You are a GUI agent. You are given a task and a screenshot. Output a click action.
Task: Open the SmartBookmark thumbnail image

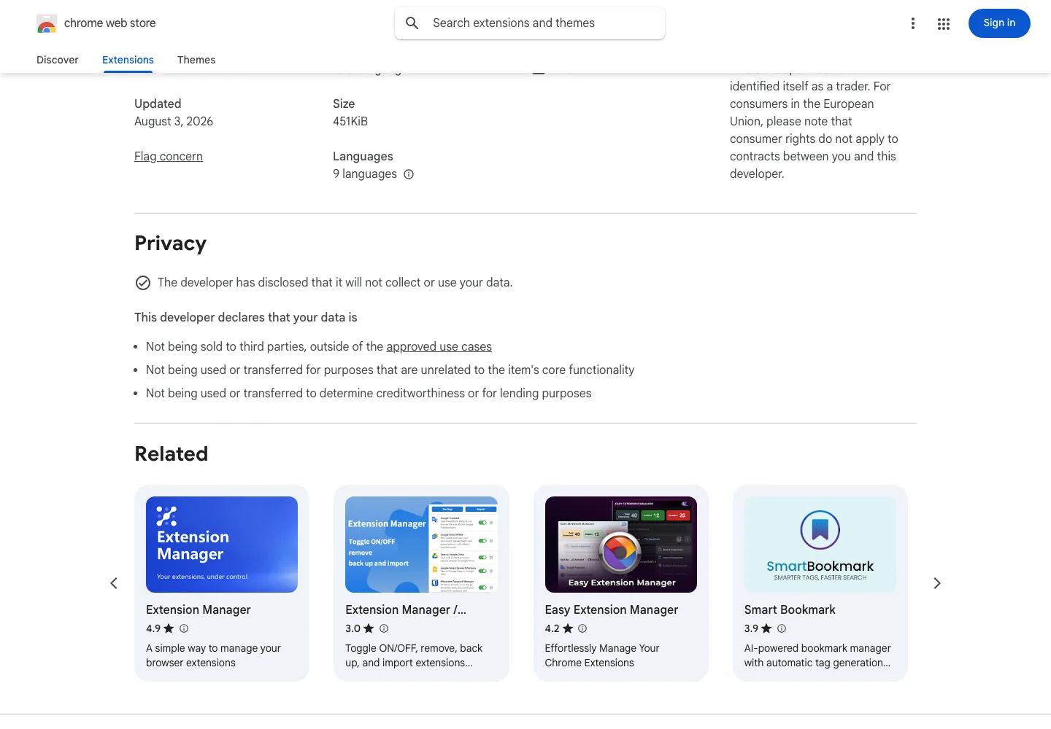click(x=820, y=545)
